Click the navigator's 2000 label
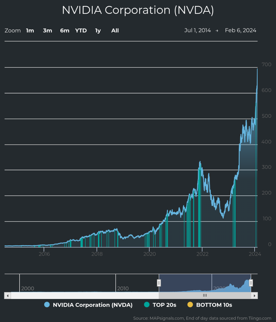 click(28, 289)
